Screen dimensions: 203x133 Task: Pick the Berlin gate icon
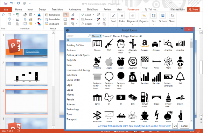(97, 97)
